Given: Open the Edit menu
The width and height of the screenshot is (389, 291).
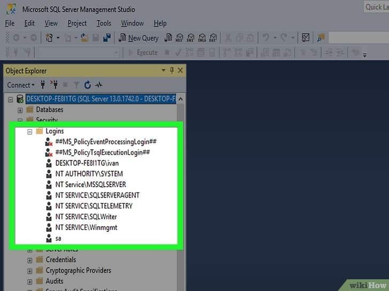Looking at the screenshot, I should (29, 23).
